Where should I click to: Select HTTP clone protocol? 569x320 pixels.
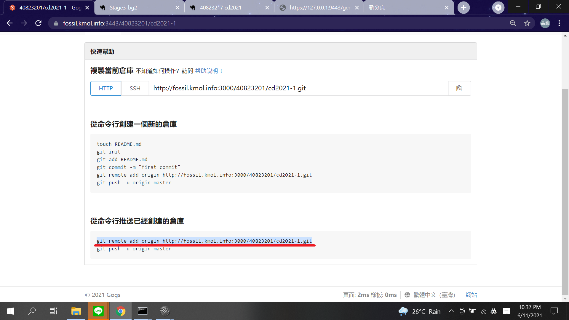[106, 88]
